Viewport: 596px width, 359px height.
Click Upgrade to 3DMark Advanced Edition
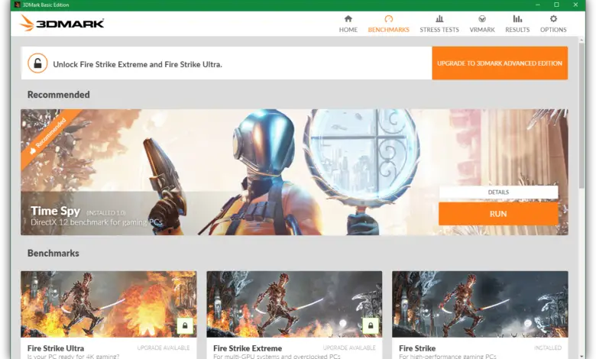[x=500, y=63]
